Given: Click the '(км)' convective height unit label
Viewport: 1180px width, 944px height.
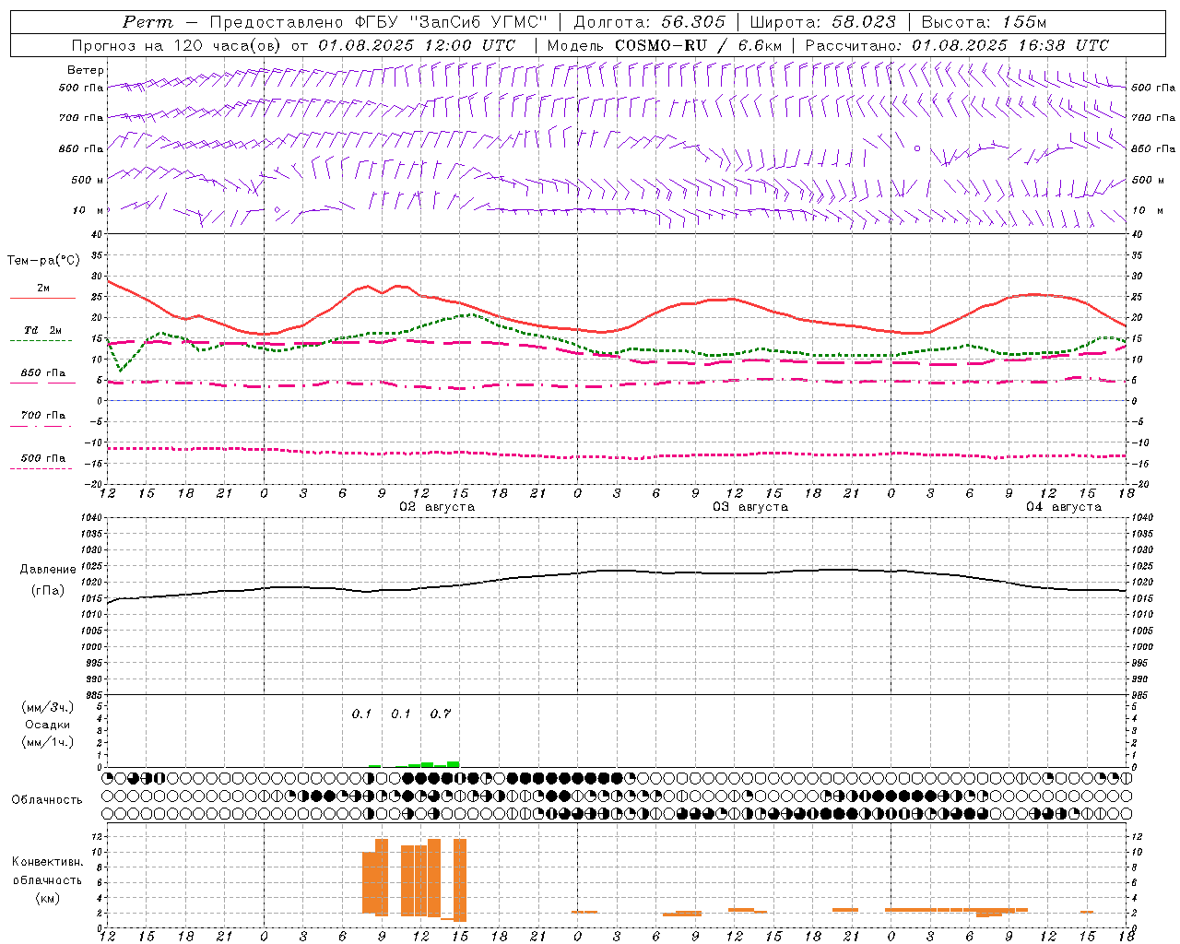Looking at the screenshot, I should point(47,898).
